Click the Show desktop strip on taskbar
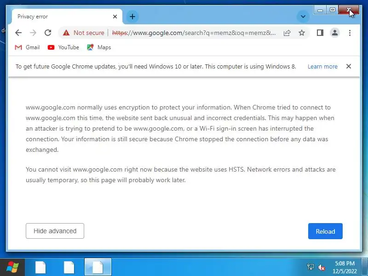 [x=365, y=267]
